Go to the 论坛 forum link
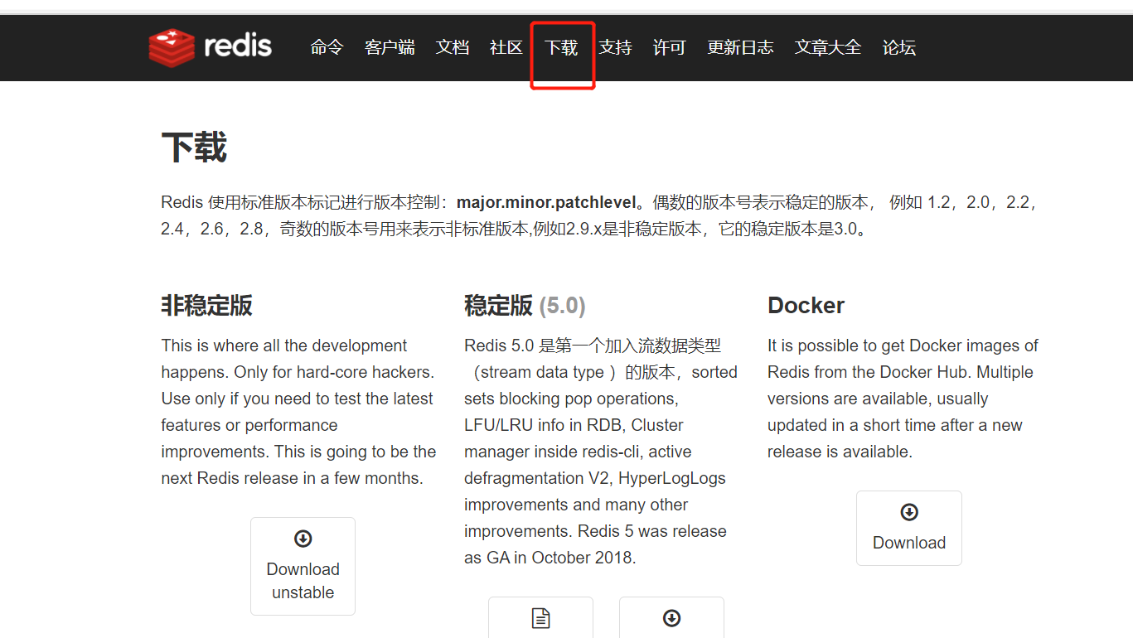The image size is (1133, 638). click(x=899, y=47)
